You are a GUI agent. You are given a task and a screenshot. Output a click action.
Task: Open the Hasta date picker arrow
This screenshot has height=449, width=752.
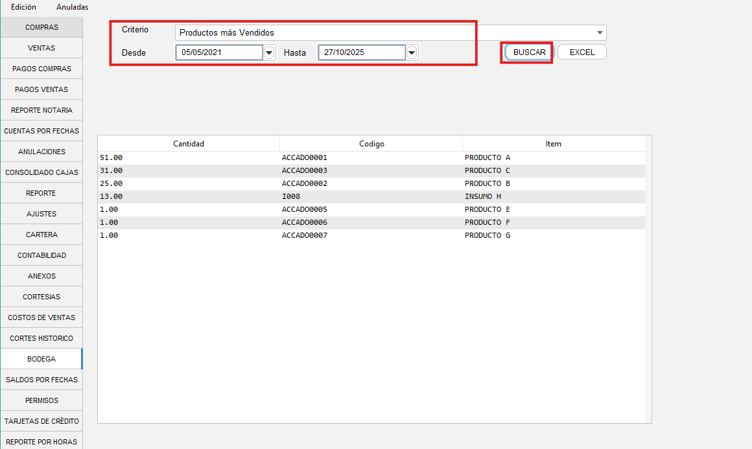pyautogui.click(x=412, y=52)
